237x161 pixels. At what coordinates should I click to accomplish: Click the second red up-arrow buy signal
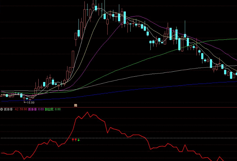(x=76, y=140)
